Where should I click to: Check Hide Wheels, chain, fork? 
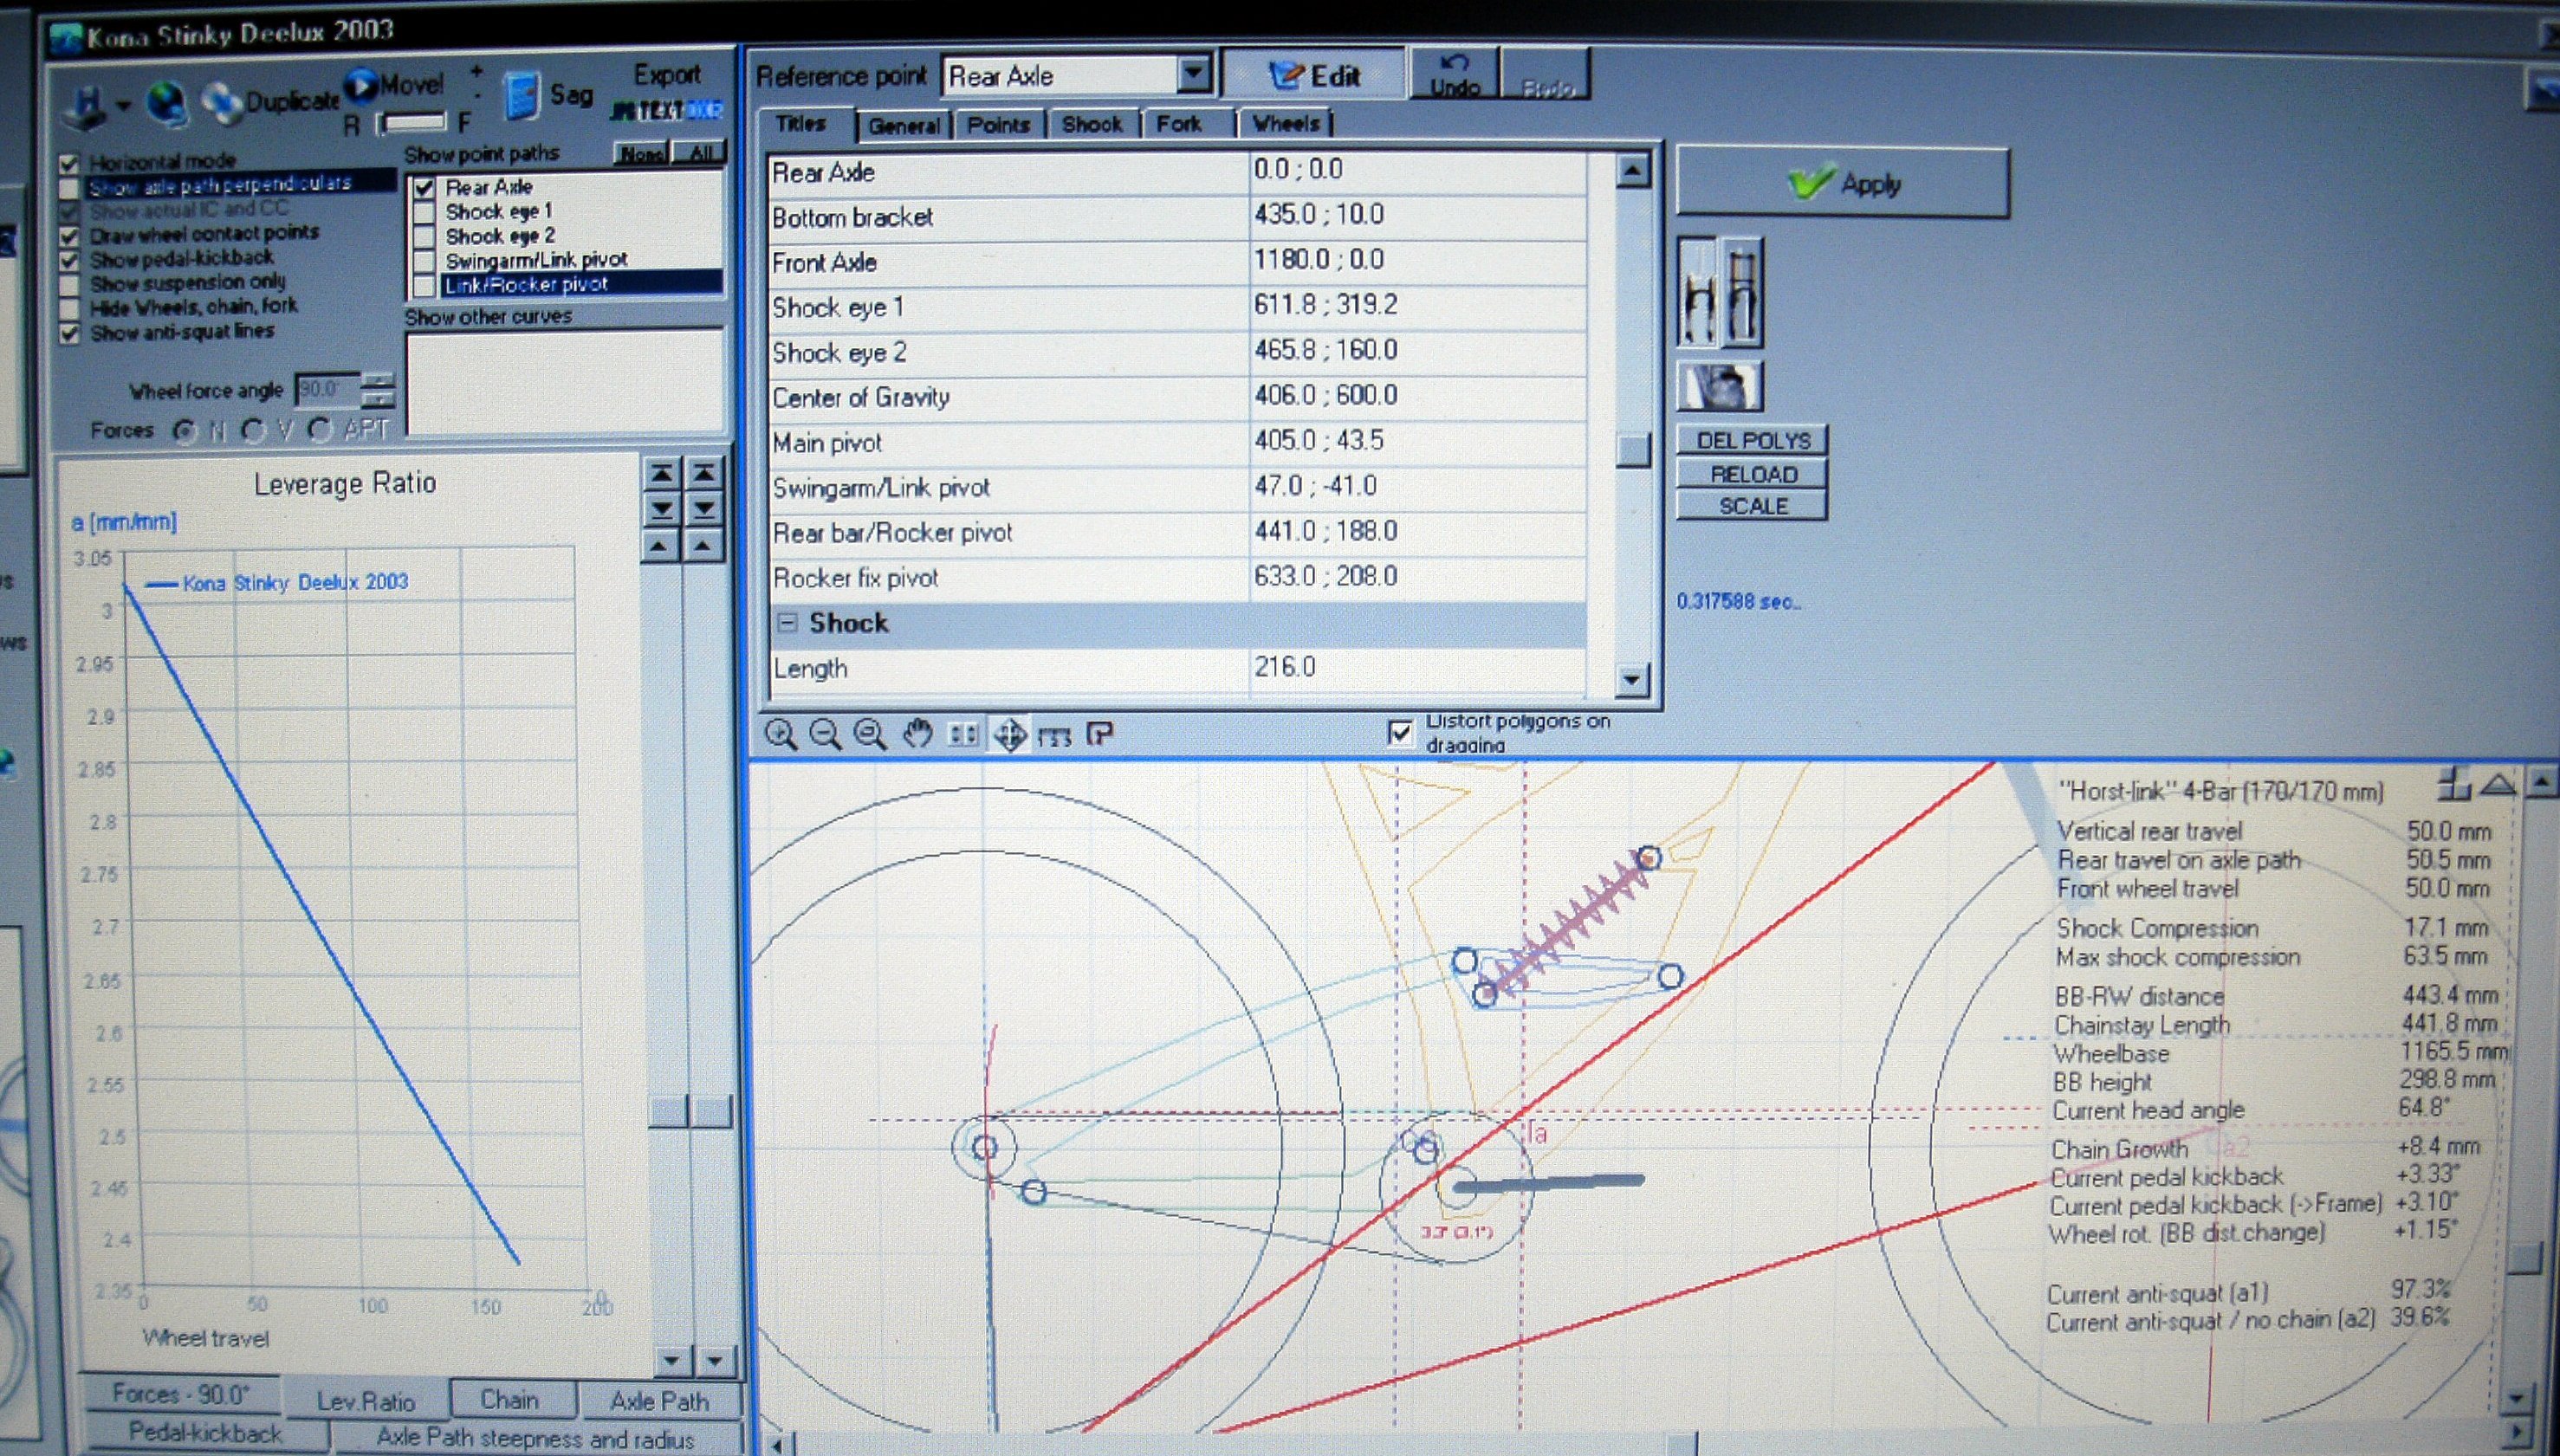[x=69, y=308]
